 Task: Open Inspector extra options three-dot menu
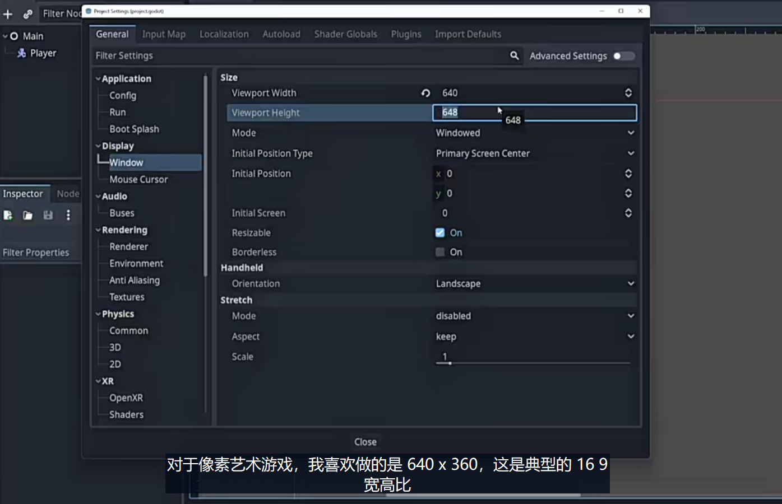click(68, 215)
